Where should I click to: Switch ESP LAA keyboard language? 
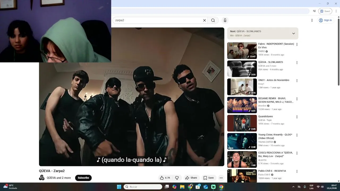pos(311,187)
